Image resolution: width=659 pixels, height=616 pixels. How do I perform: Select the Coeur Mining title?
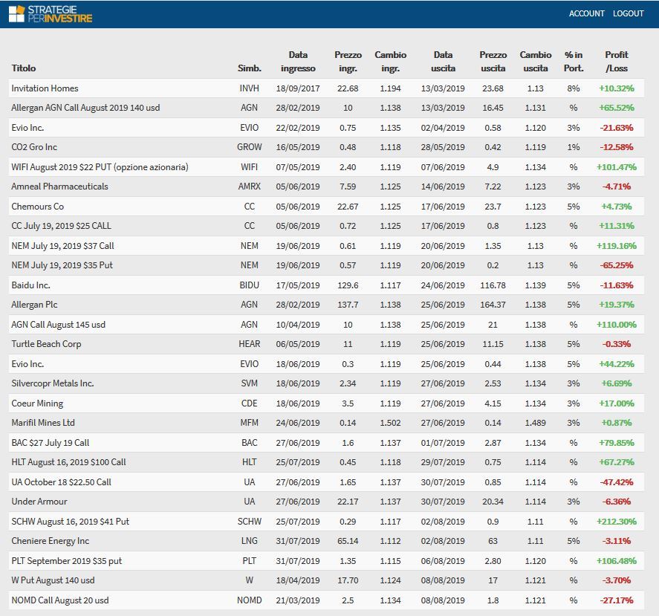[x=37, y=403]
